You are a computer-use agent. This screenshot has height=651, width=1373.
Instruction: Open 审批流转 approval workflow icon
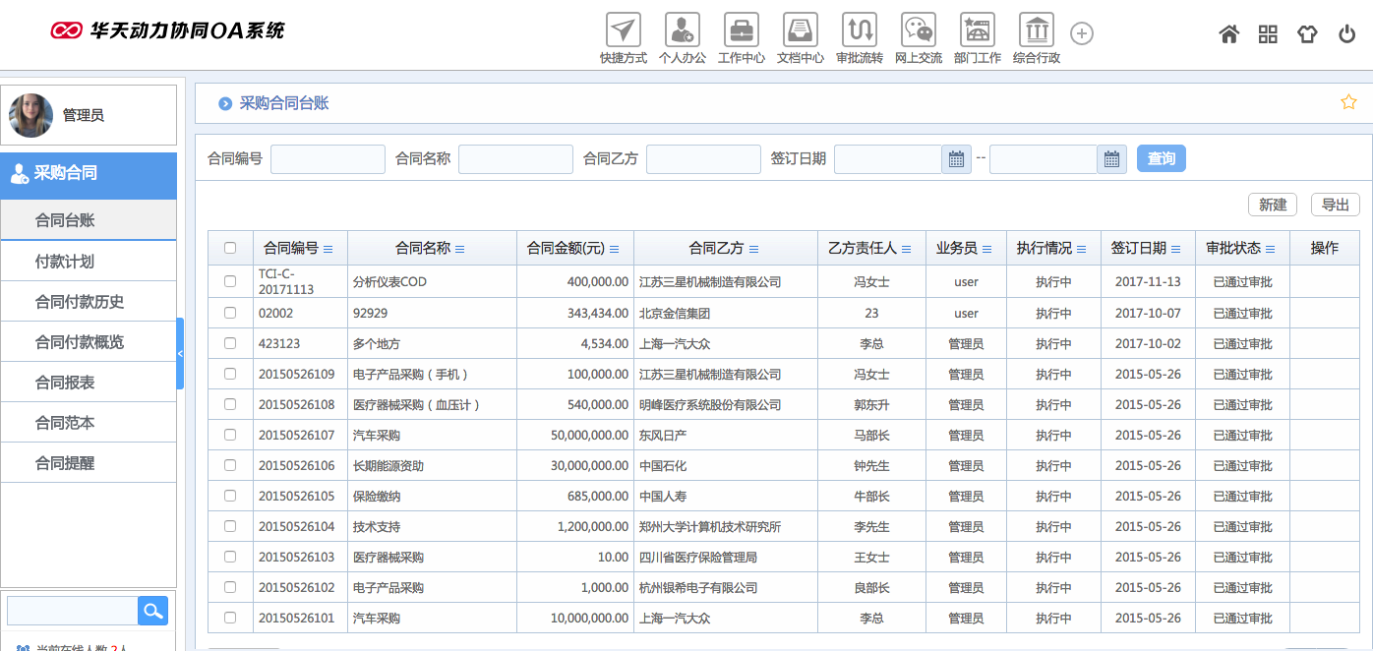coord(859,30)
